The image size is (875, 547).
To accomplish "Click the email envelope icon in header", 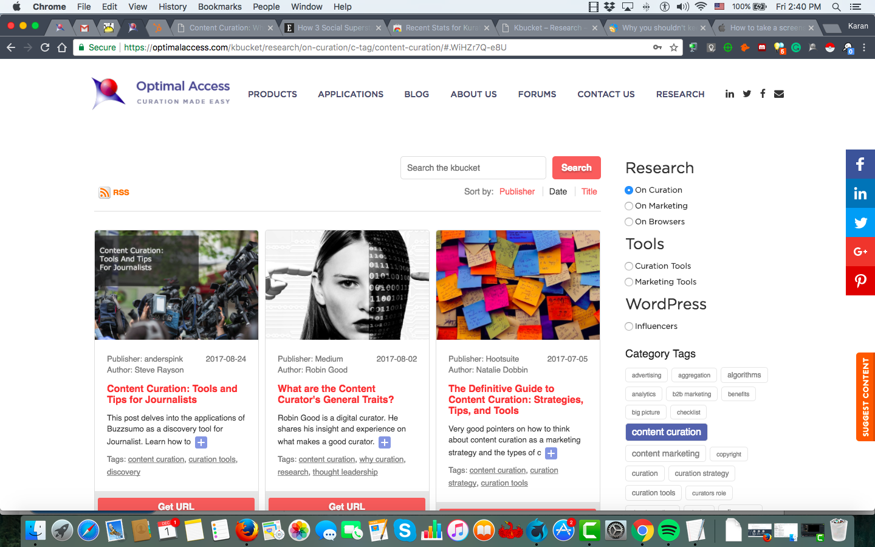I will pyautogui.click(x=779, y=94).
